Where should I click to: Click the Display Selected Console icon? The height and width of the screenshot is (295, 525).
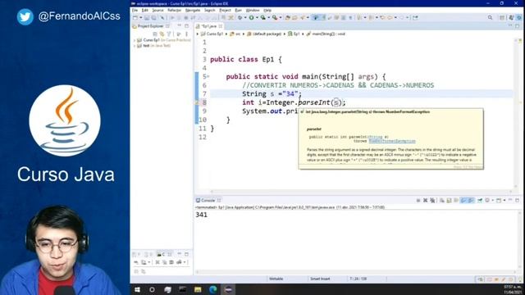(x=487, y=200)
